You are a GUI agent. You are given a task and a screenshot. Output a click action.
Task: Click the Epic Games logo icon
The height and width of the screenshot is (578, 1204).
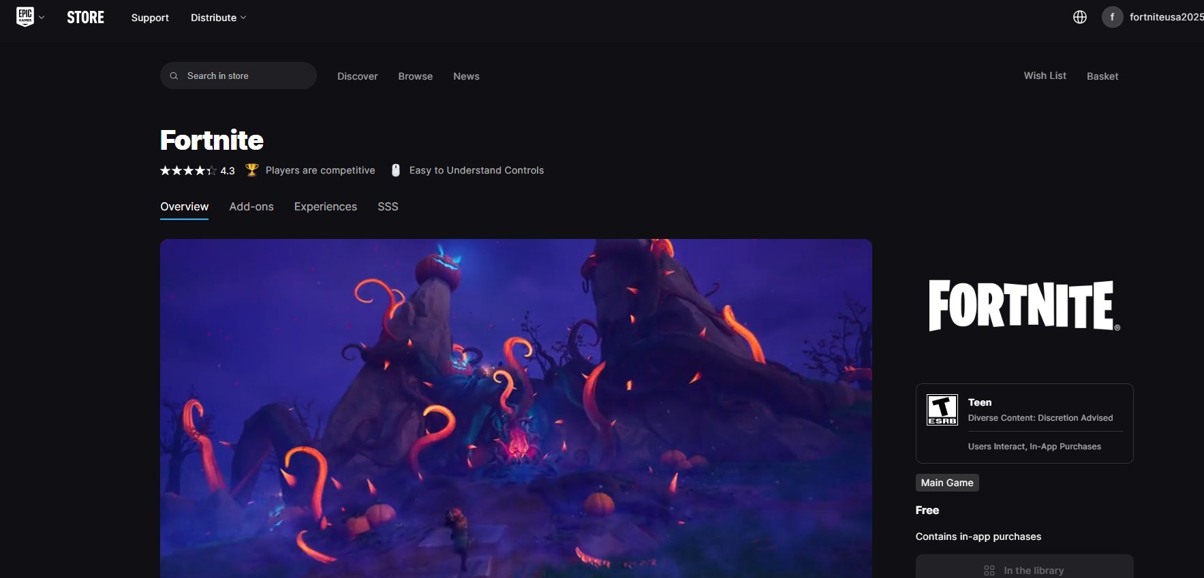click(x=25, y=17)
